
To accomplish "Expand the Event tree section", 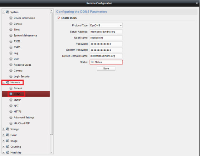I will click(3, 135).
